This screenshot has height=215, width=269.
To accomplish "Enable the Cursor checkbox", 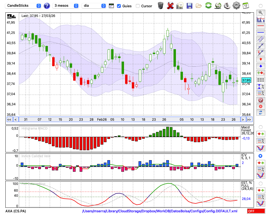I will (x=138, y=6).
